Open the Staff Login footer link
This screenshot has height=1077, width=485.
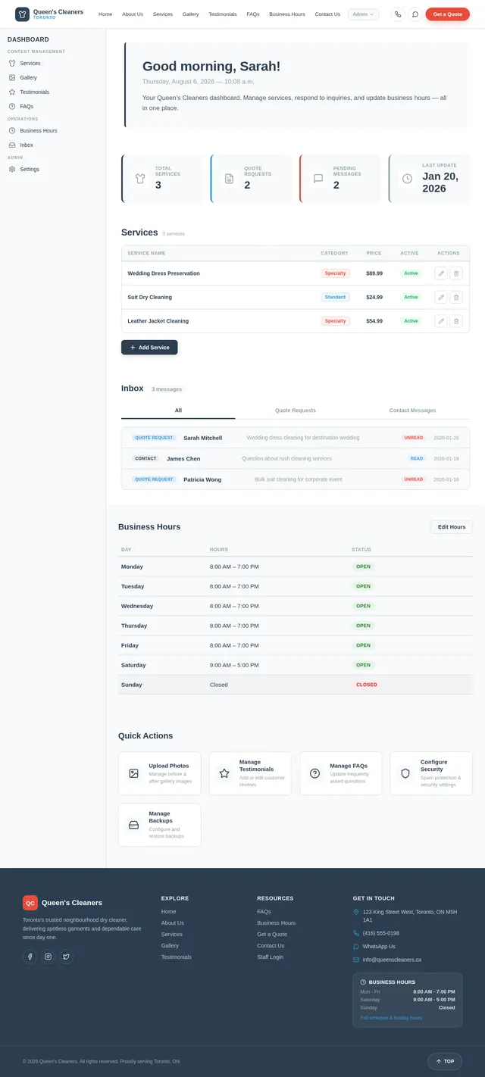coord(270,957)
